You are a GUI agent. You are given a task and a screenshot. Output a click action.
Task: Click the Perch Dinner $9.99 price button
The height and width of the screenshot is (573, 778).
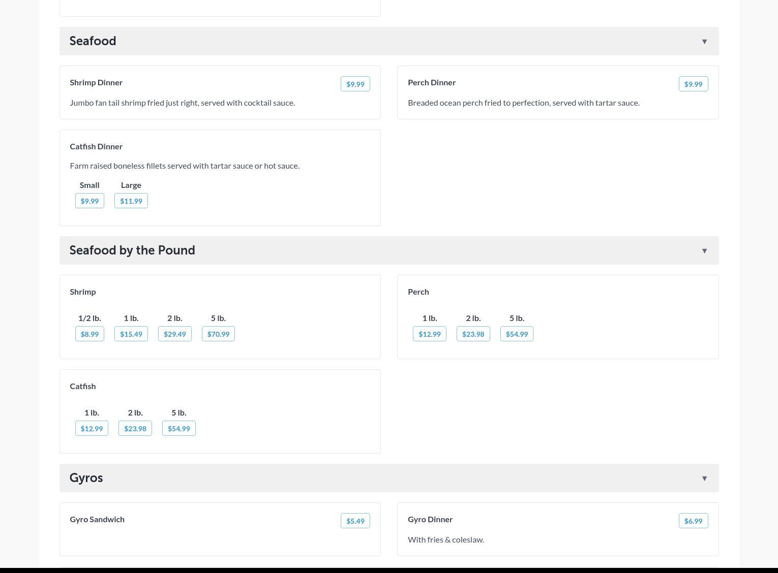point(693,84)
